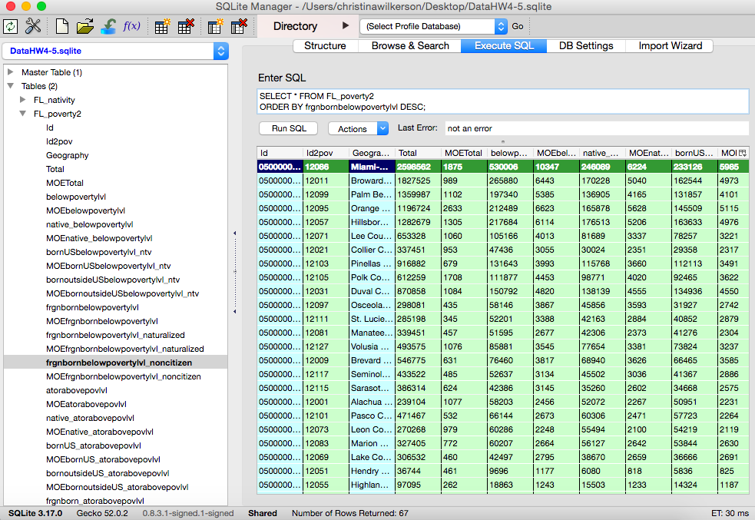
Task: Click the Palm Be... geography cell
Action: (371, 194)
